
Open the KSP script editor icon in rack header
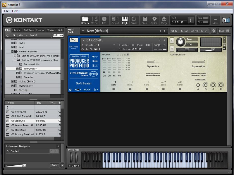[214, 31]
